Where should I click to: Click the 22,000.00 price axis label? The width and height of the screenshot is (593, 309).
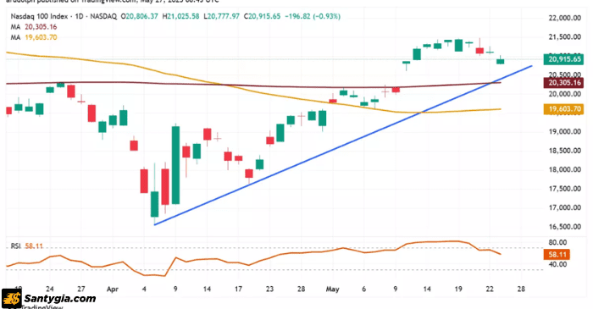(565, 18)
